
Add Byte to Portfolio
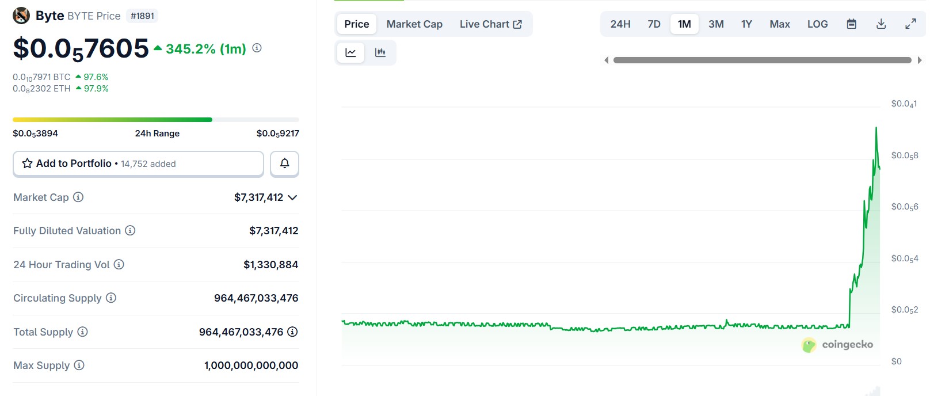[x=138, y=163]
